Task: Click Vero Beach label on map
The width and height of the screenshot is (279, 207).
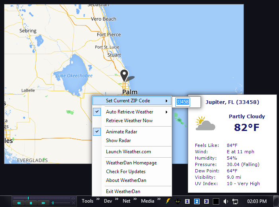Action: 104,19
